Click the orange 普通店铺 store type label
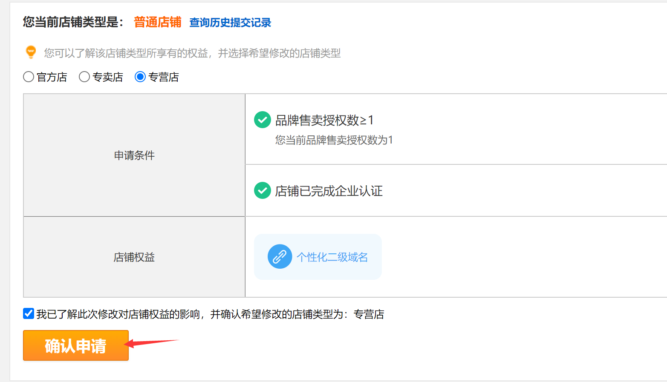 tap(157, 22)
